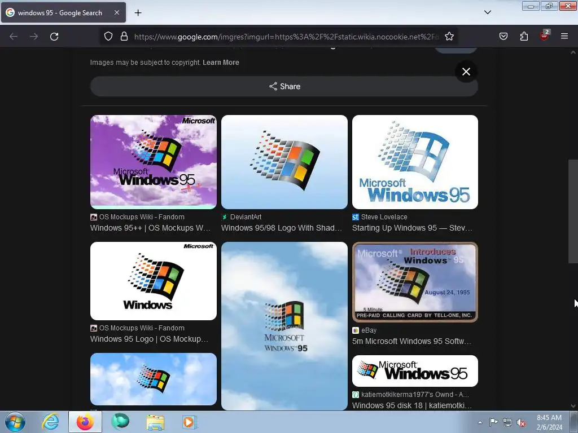The image size is (578, 433).
Task: Open the eBay prepaid calling card thumbnail
Action: click(x=415, y=282)
